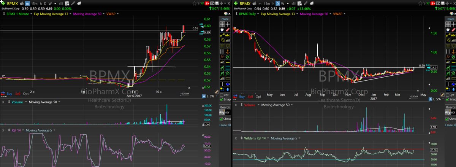Select abc text tool in left drawing toolbar
This screenshot has height=167, width=456.
(x=227, y=35)
